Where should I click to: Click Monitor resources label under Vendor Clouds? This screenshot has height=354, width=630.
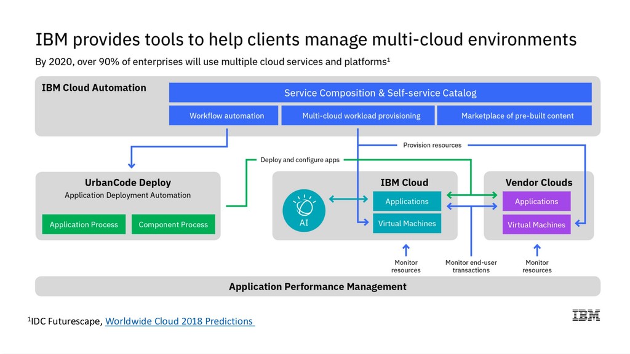click(x=536, y=267)
